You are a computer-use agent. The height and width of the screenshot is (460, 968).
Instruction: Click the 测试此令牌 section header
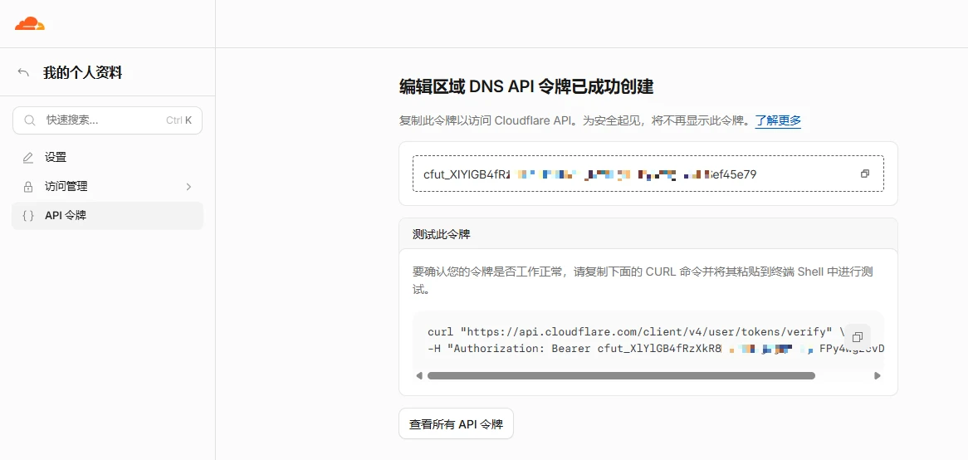(x=648, y=234)
